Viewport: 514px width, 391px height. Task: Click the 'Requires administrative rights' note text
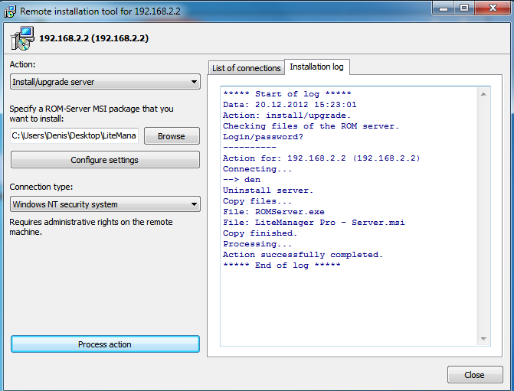coord(91,227)
